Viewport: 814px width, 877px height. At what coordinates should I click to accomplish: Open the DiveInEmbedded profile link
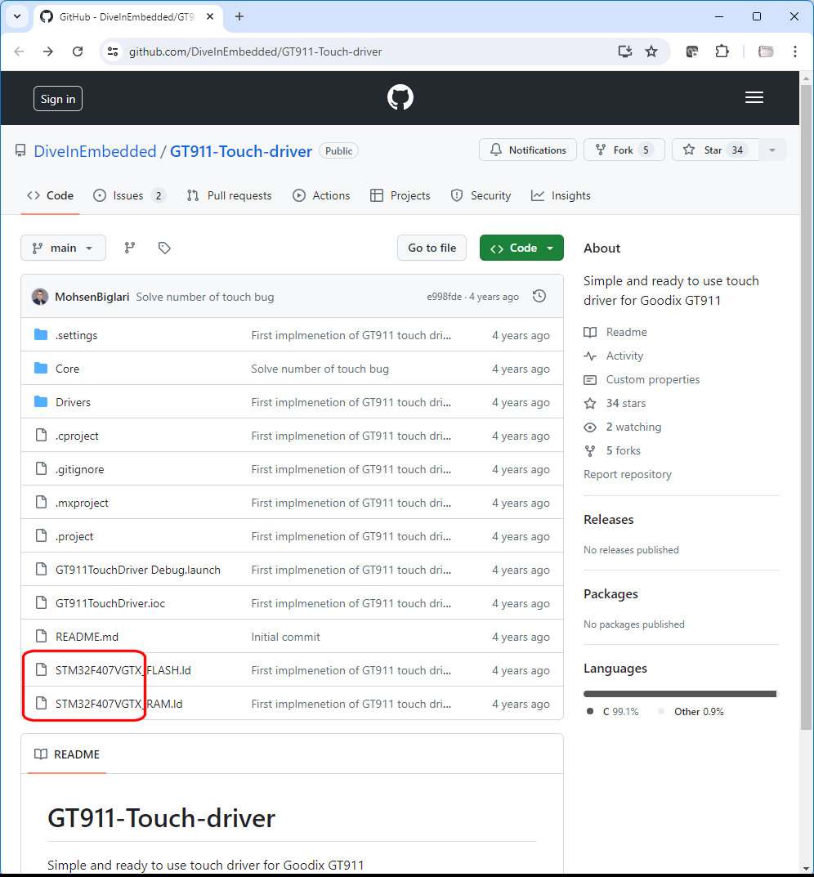pos(95,151)
